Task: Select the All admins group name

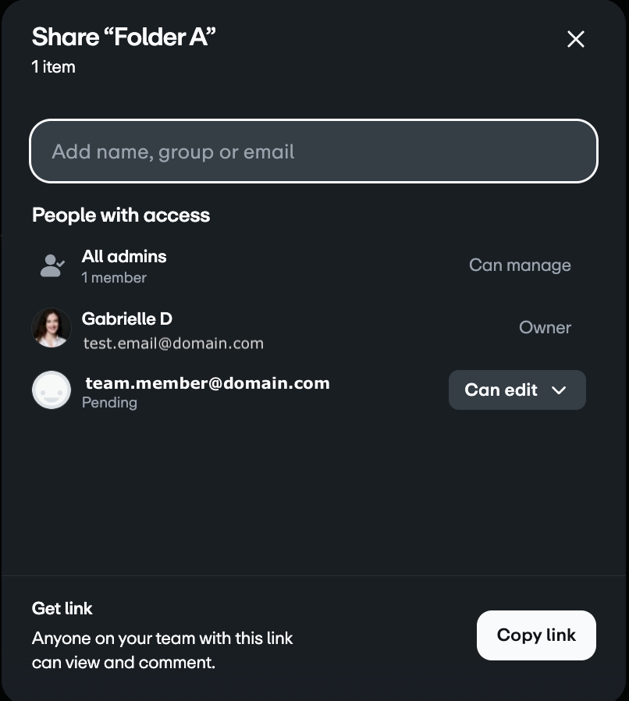Action: coord(124,257)
